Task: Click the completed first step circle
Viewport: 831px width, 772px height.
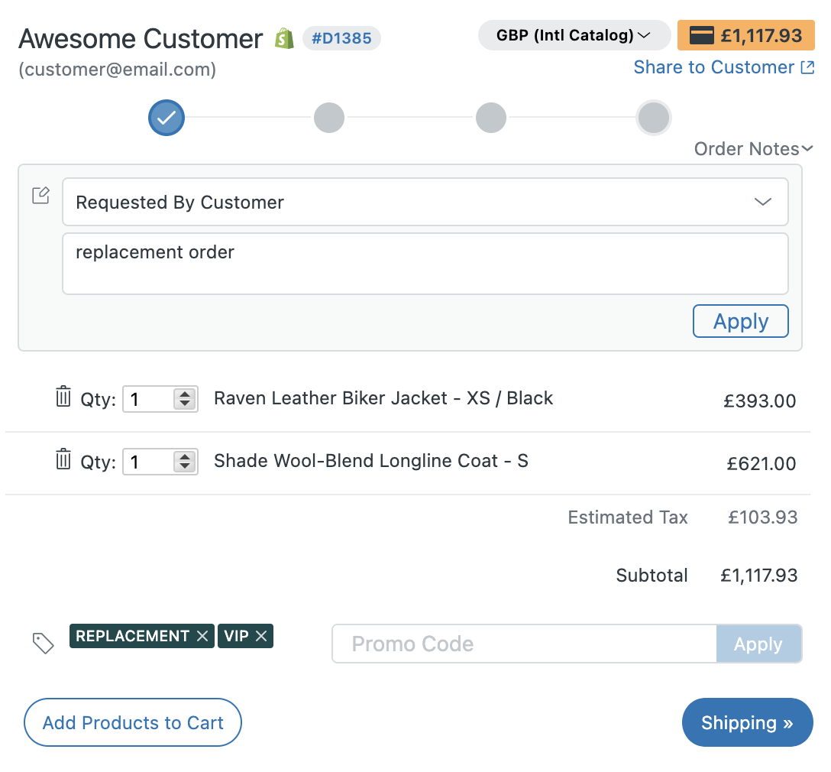Action: click(x=167, y=118)
